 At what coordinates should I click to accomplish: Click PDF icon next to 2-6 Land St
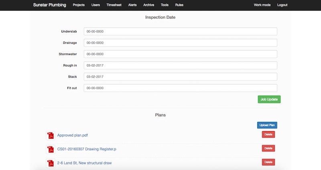[x=51, y=163]
